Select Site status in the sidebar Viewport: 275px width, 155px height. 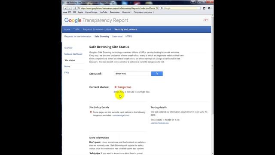pos(70,60)
